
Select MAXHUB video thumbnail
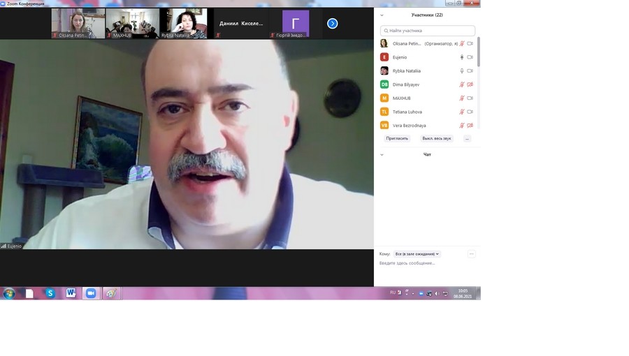point(132,24)
